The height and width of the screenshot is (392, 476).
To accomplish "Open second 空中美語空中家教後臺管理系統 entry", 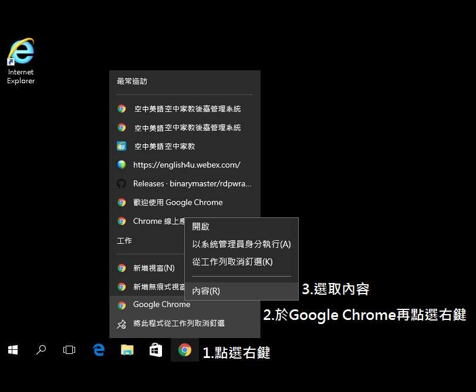I will point(184,128).
